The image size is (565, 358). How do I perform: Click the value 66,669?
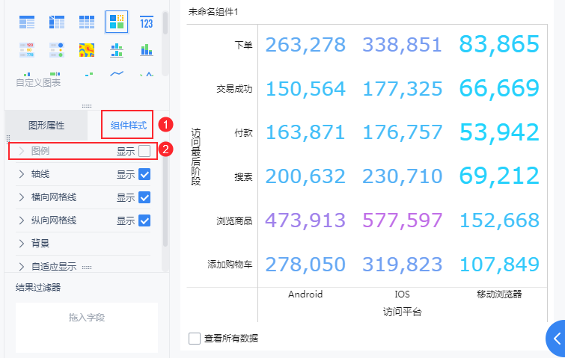499,88
